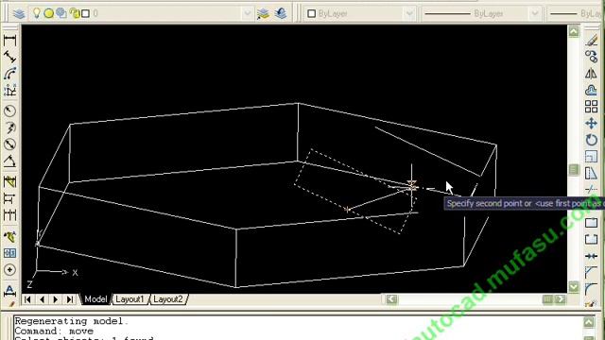Expand the layer list dropdown
This screenshot has width=605, height=340.
[x=248, y=14]
